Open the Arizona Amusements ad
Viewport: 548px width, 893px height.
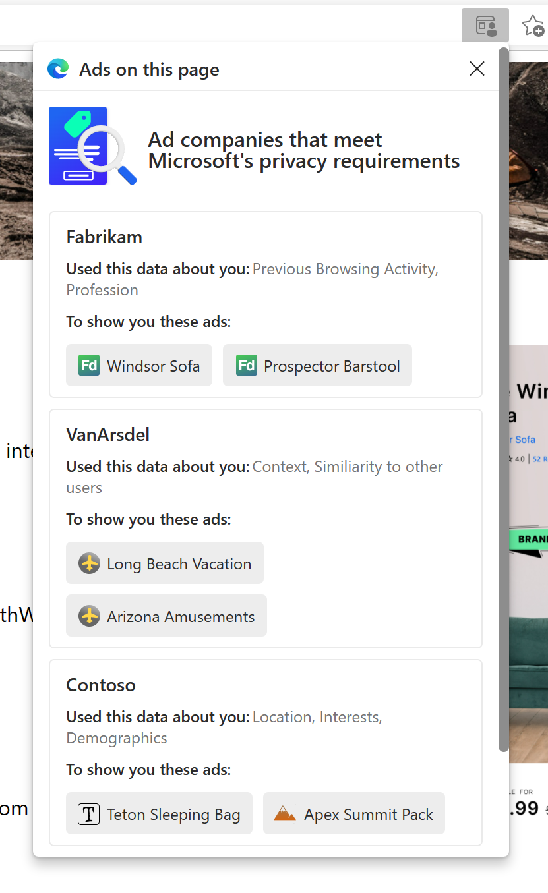click(166, 616)
